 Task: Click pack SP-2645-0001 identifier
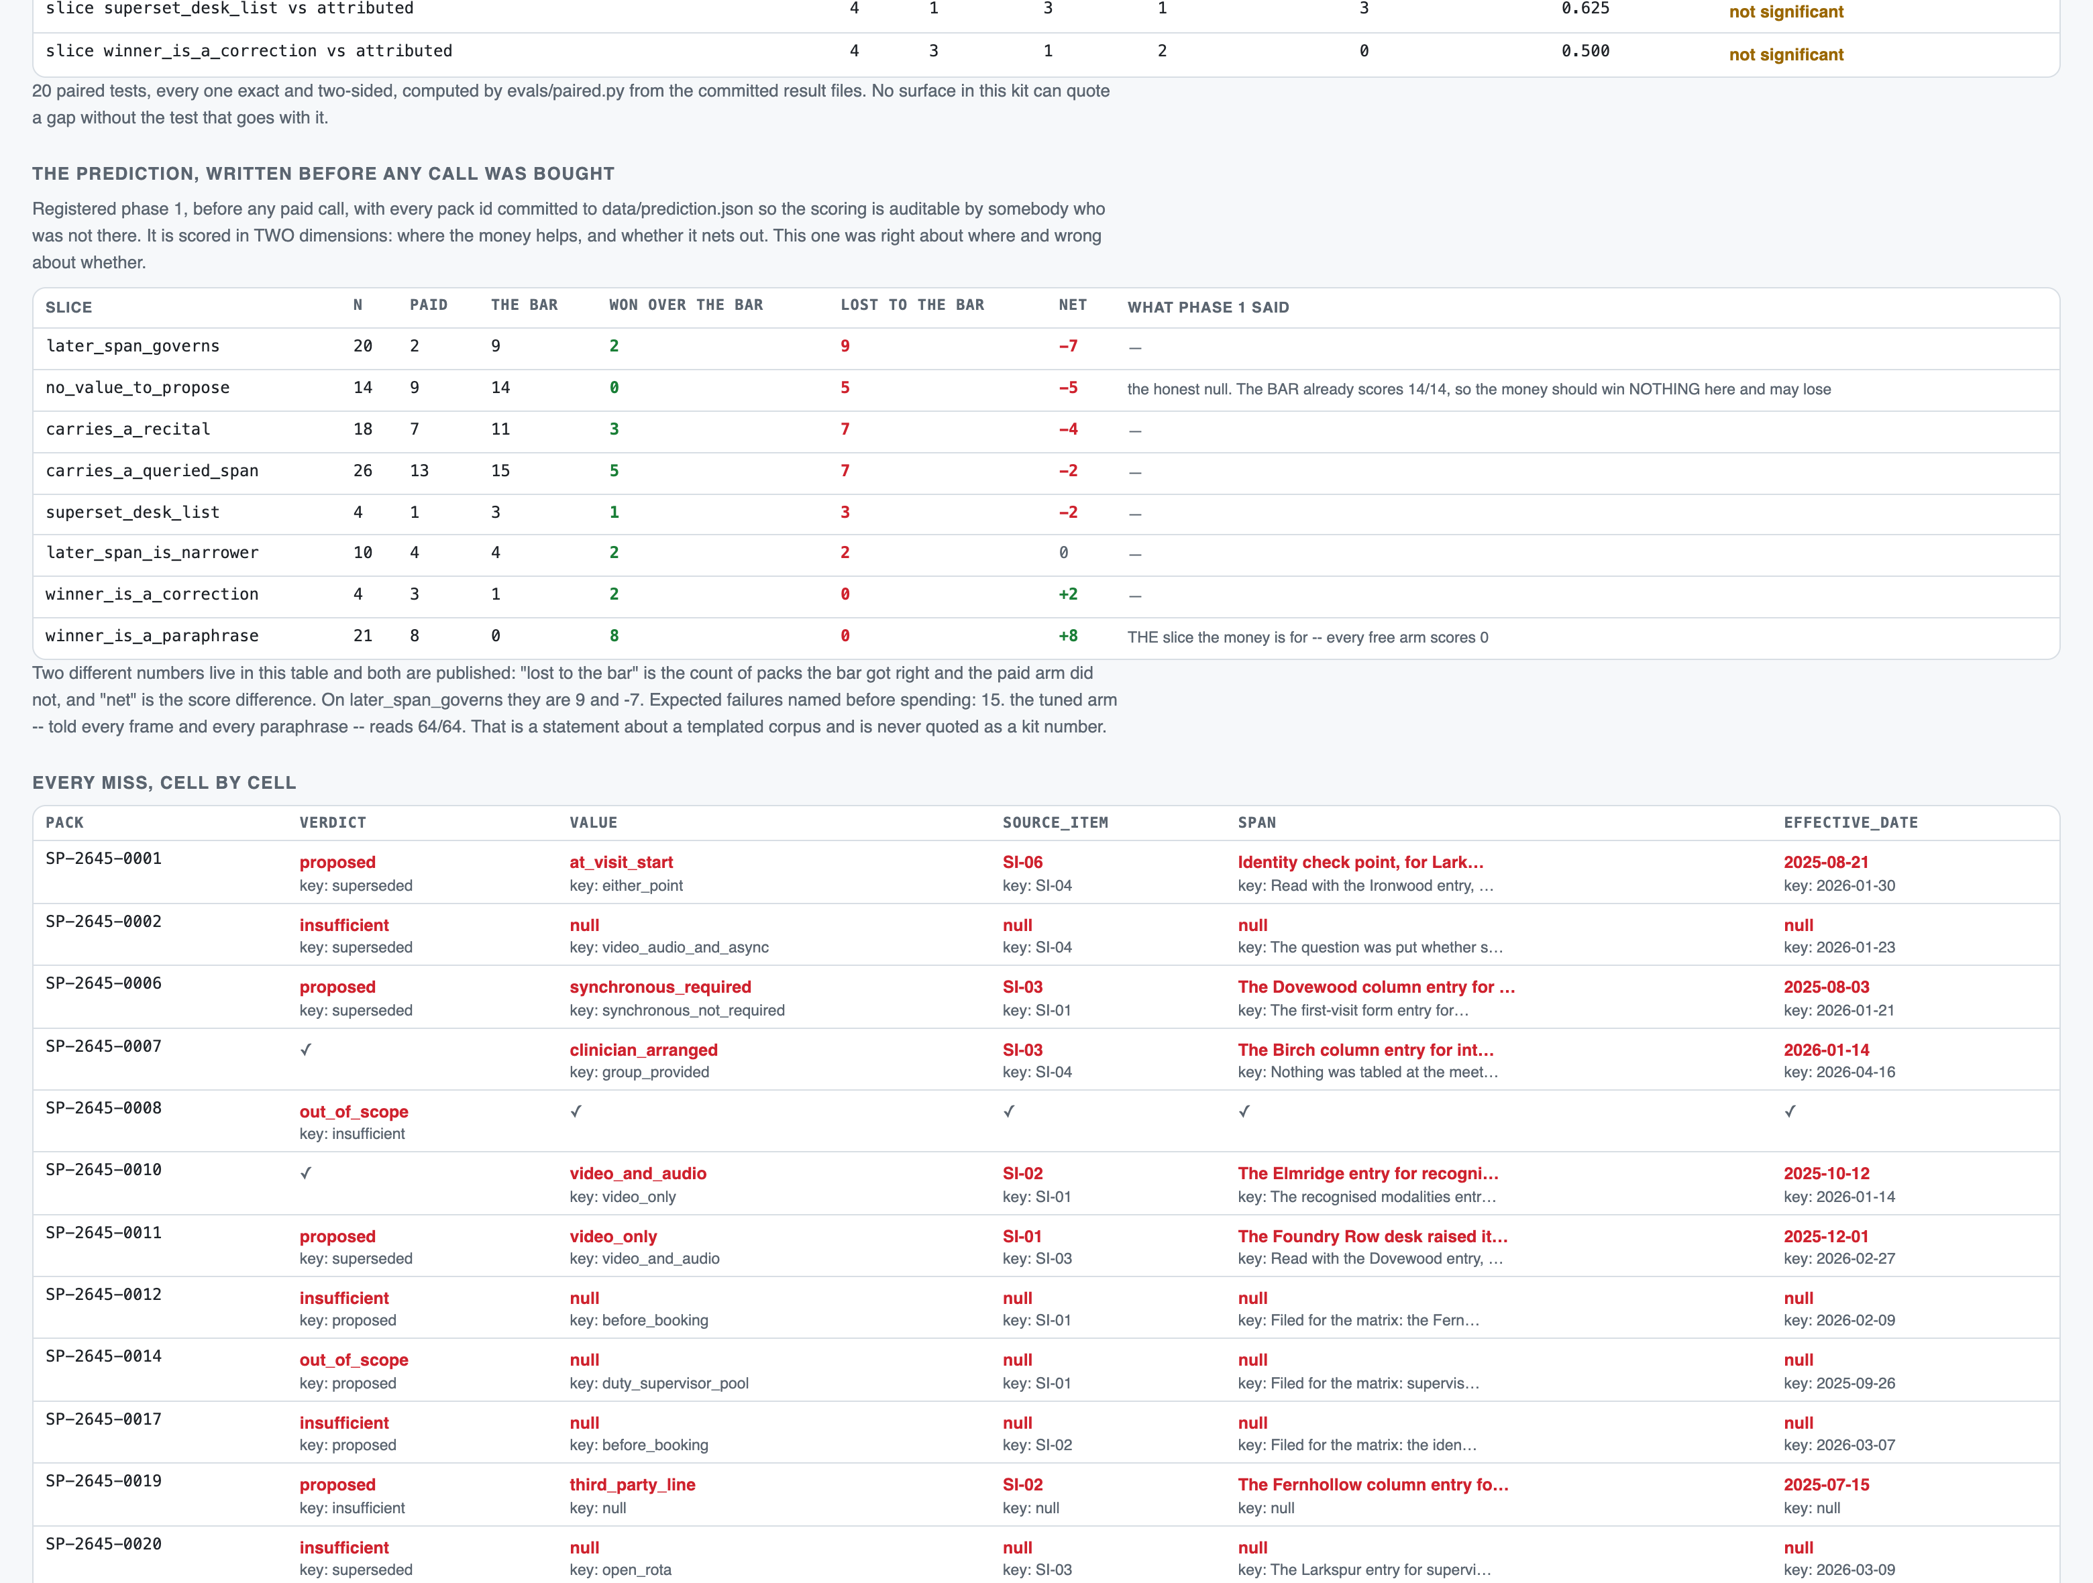click(104, 858)
